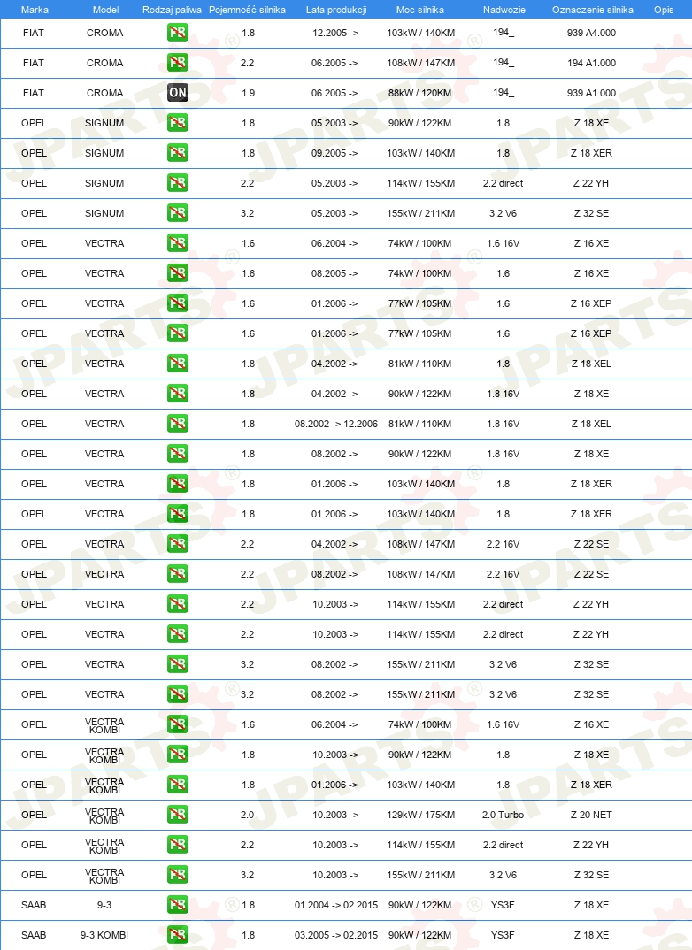This screenshot has height=950, width=692.
Task: Click the 09.2005 -> production date
Action: tap(334, 153)
